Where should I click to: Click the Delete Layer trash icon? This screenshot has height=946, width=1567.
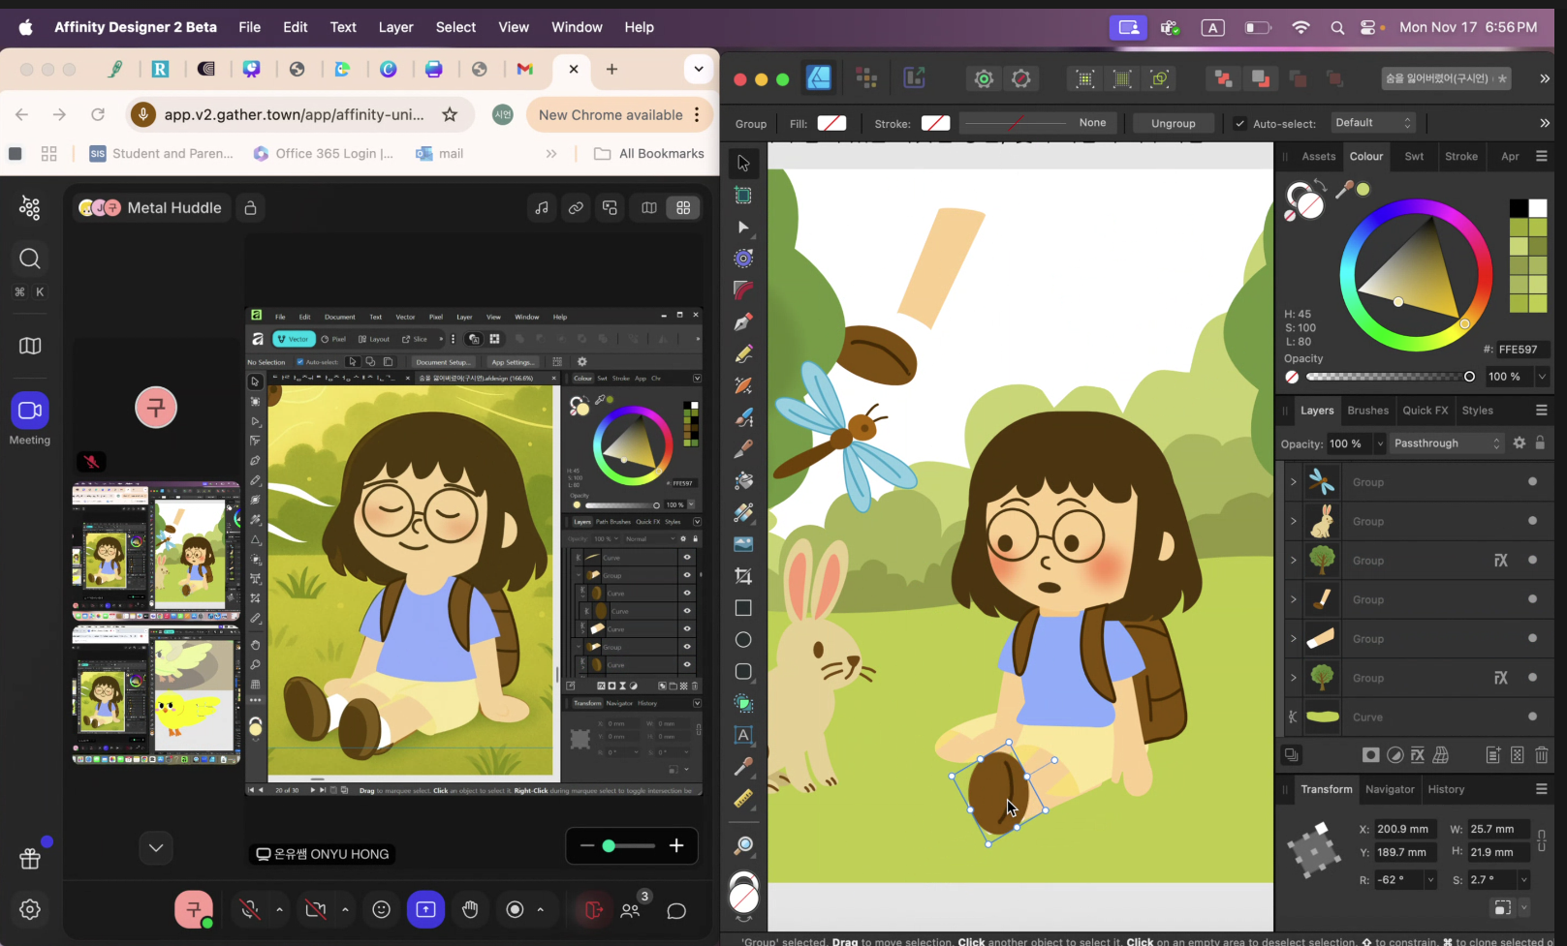[1542, 755]
